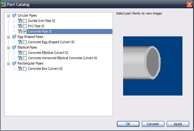The image size is (194, 131).
Task: Click the Cancelar button
Action: 153,124
